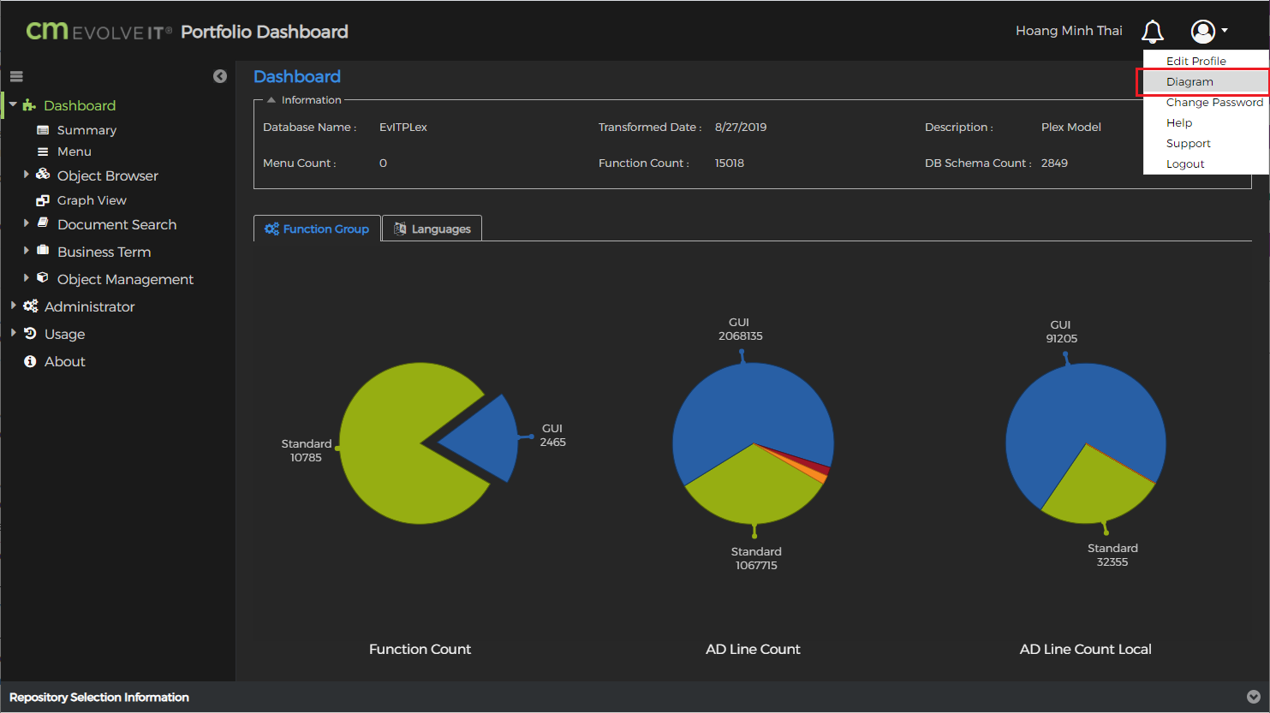Click the user name Hoang Minh Thai
The height and width of the screenshot is (713, 1270).
click(x=1069, y=31)
